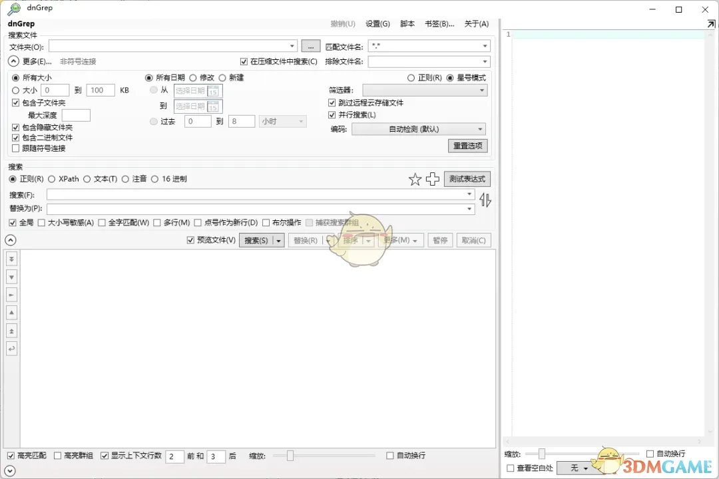The image size is (719, 479).
Task: Enable the 大小写敏感(A) checkbox
Action: tap(41, 222)
